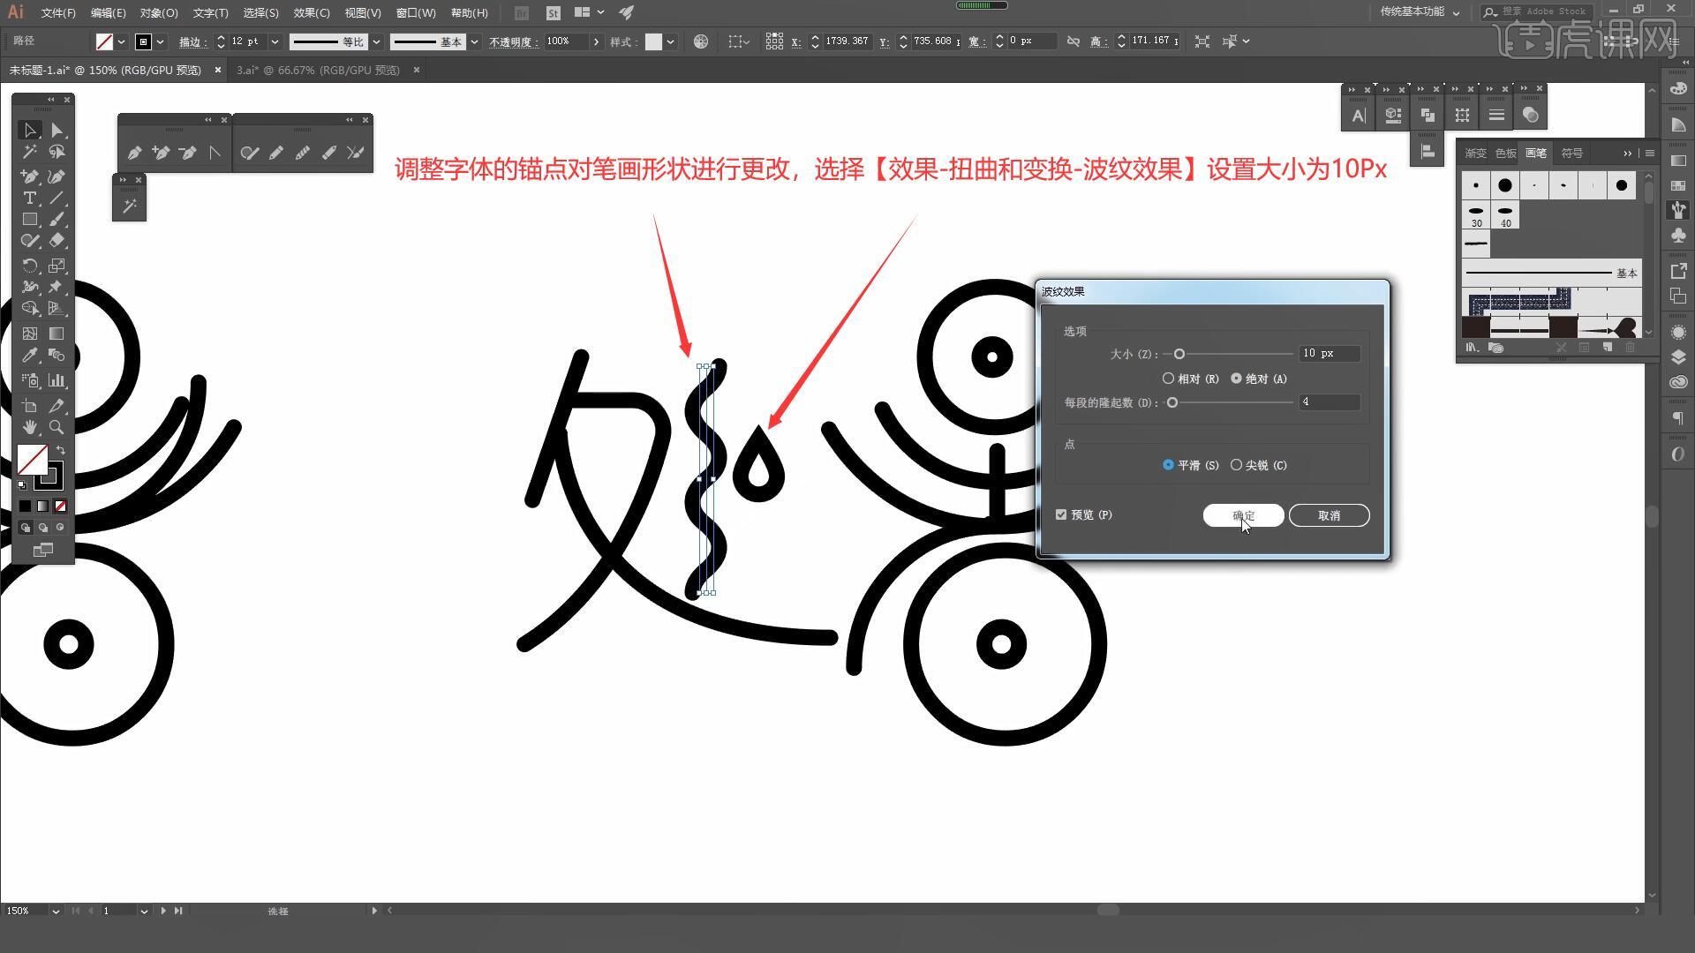Select the Hand tool
This screenshot has height=953, width=1695.
tap(29, 427)
